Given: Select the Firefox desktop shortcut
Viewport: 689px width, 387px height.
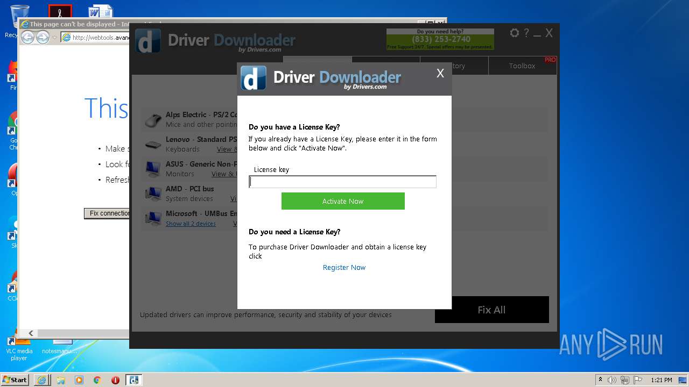Looking at the screenshot, I should (12, 75).
